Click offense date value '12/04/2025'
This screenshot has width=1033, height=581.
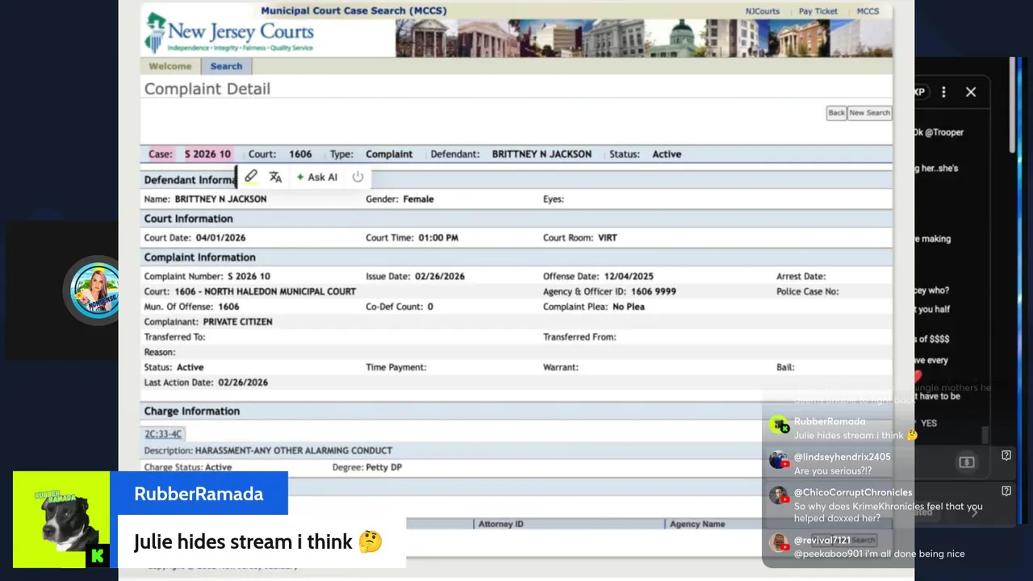(x=628, y=276)
